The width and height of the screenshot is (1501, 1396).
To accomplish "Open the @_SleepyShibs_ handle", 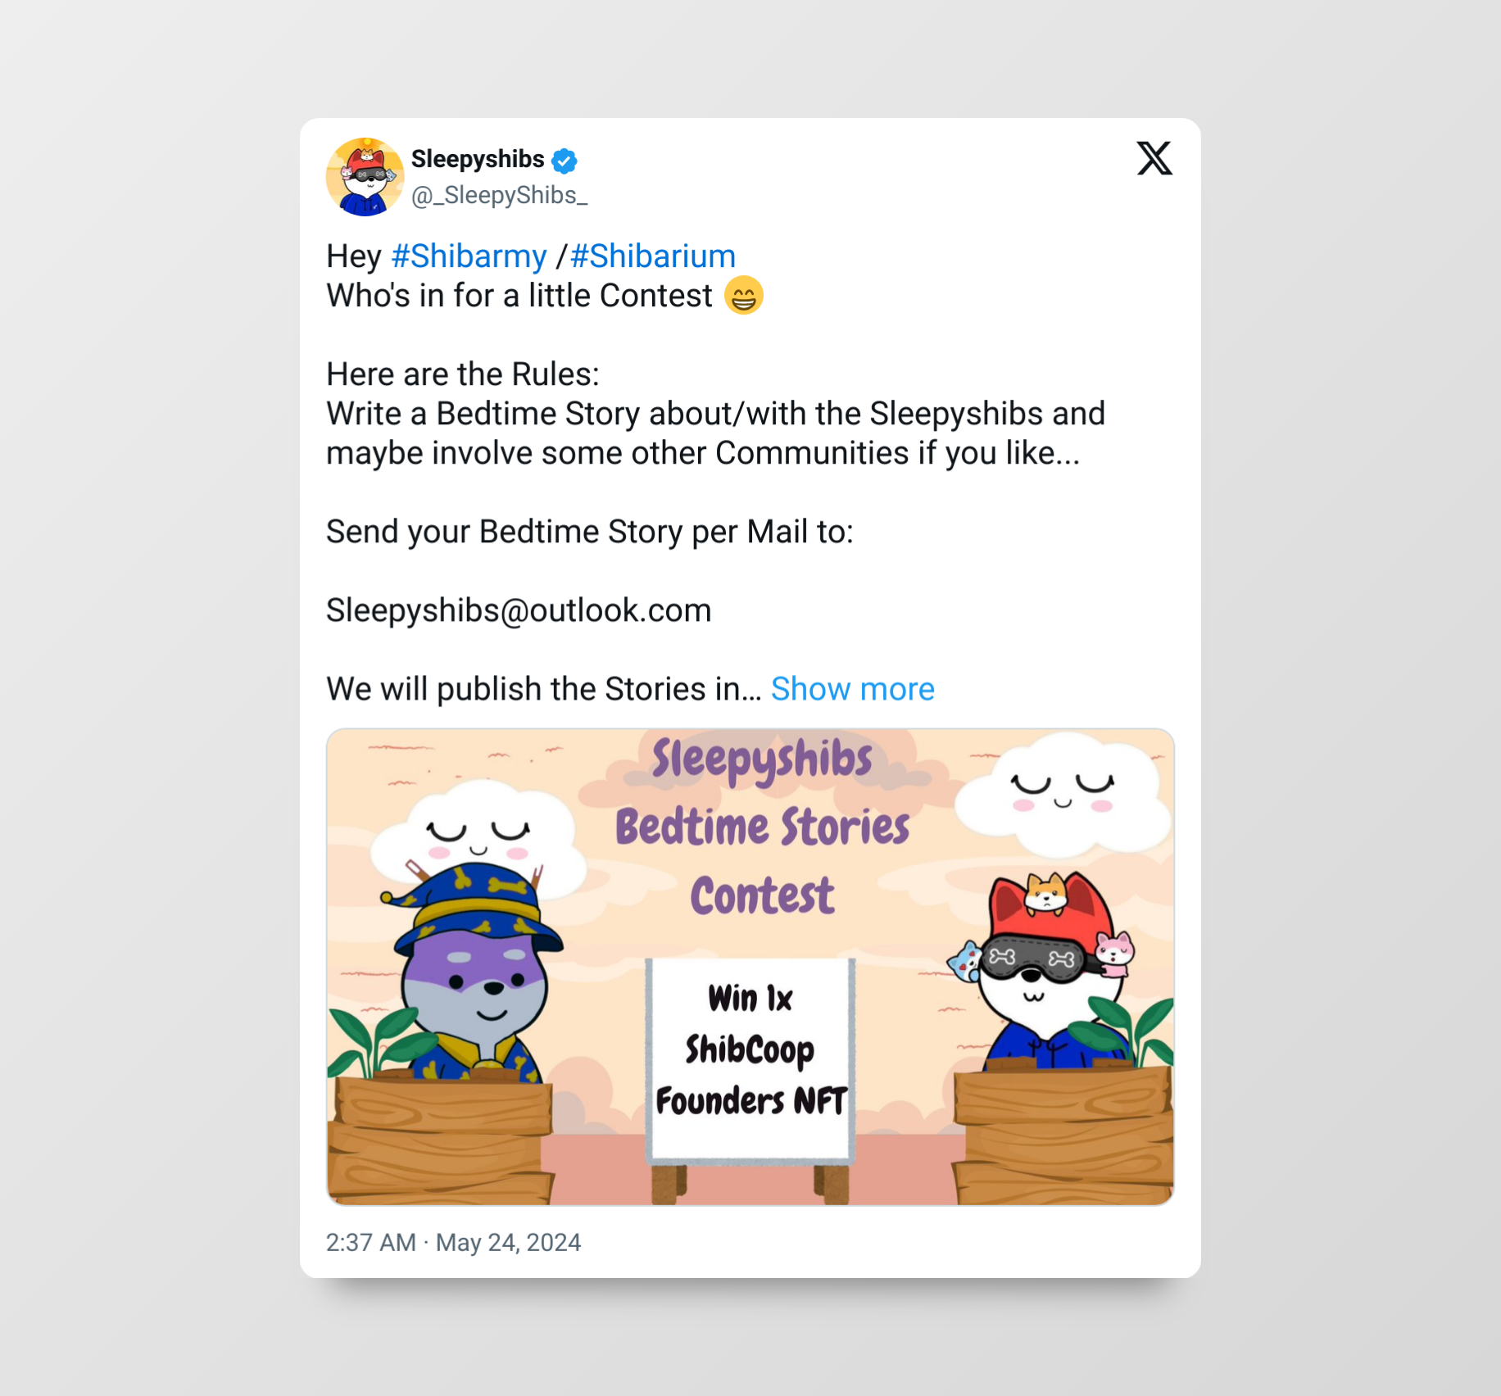I will tap(500, 195).
